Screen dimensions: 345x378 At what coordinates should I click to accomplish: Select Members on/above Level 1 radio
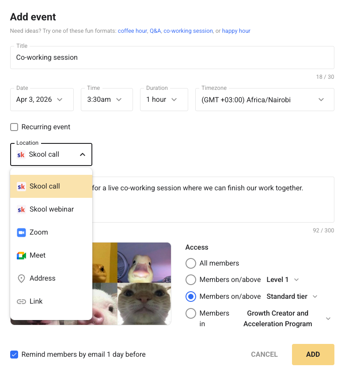(191, 280)
